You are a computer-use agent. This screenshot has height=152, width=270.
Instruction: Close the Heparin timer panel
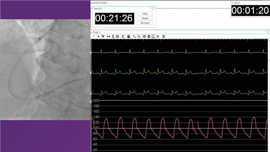(153, 8)
